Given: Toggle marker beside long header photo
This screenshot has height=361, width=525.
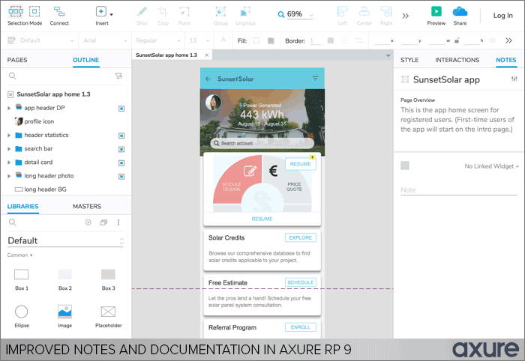Looking at the screenshot, I should coord(121,176).
